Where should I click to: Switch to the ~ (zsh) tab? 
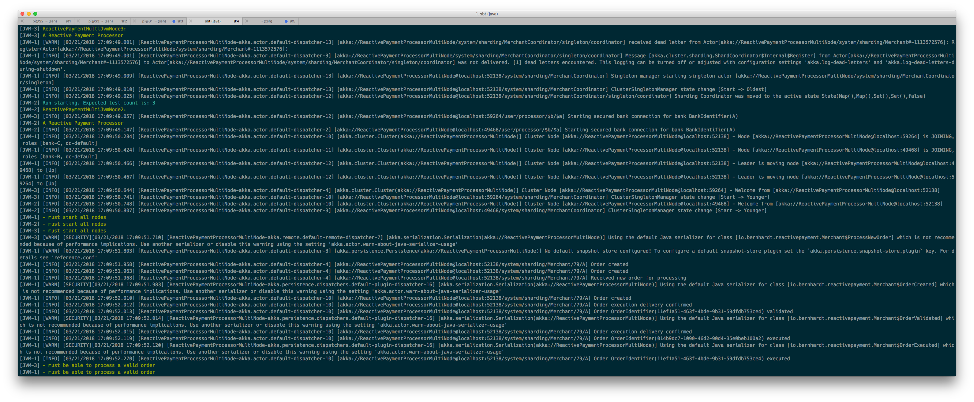[266, 21]
